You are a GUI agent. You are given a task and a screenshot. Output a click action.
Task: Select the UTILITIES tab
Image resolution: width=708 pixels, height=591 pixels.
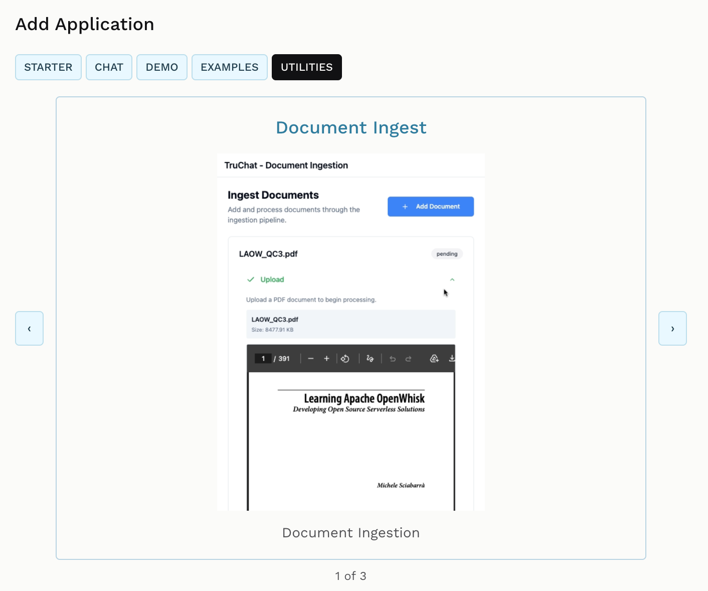(307, 67)
